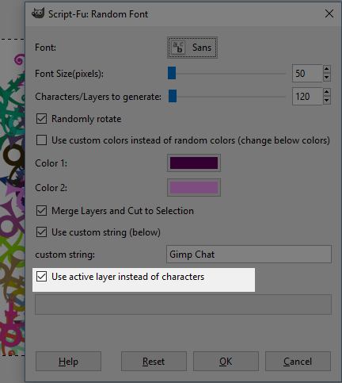This screenshot has height=383, width=342.
Task: Open the Sans font selector button
Action: pyautogui.click(x=192, y=48)
